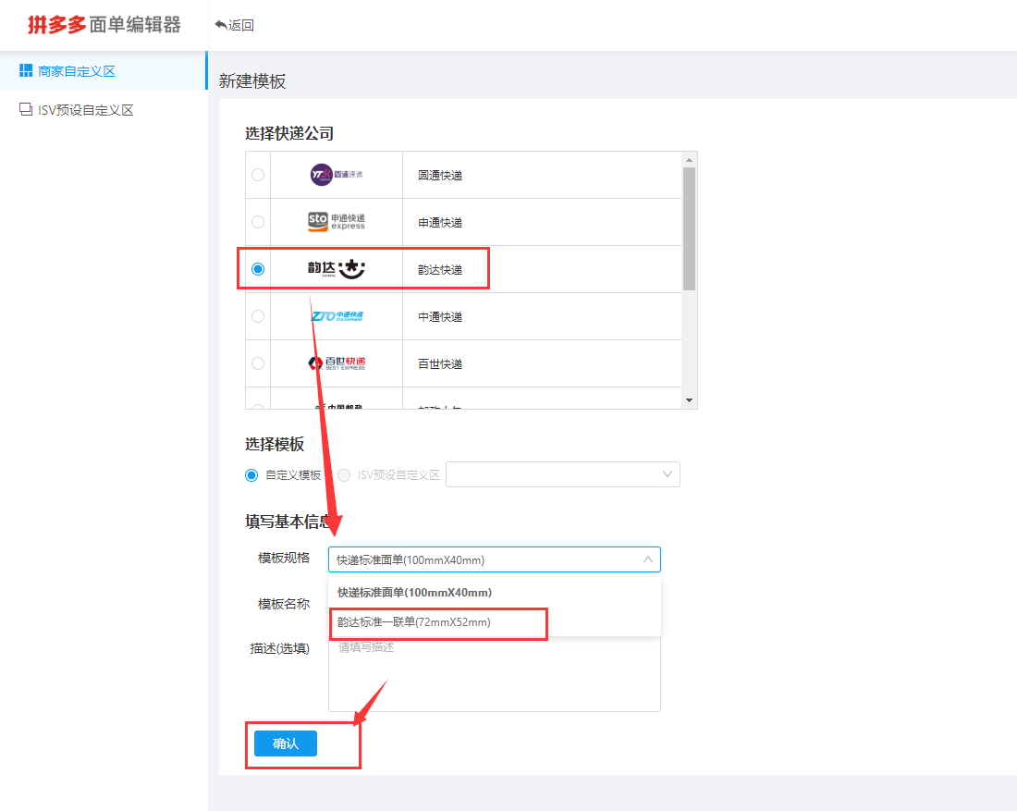The height and width of the screenshot is (811, 1017).
Task: Pick 韵达标准一联单(72mmX52mm) from the list
Action: click(495, 622)
